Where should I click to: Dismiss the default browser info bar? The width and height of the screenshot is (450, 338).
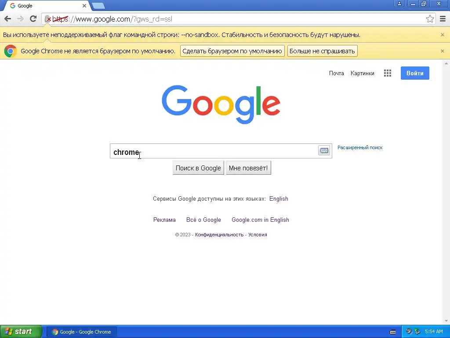click(x=442, y=51)
